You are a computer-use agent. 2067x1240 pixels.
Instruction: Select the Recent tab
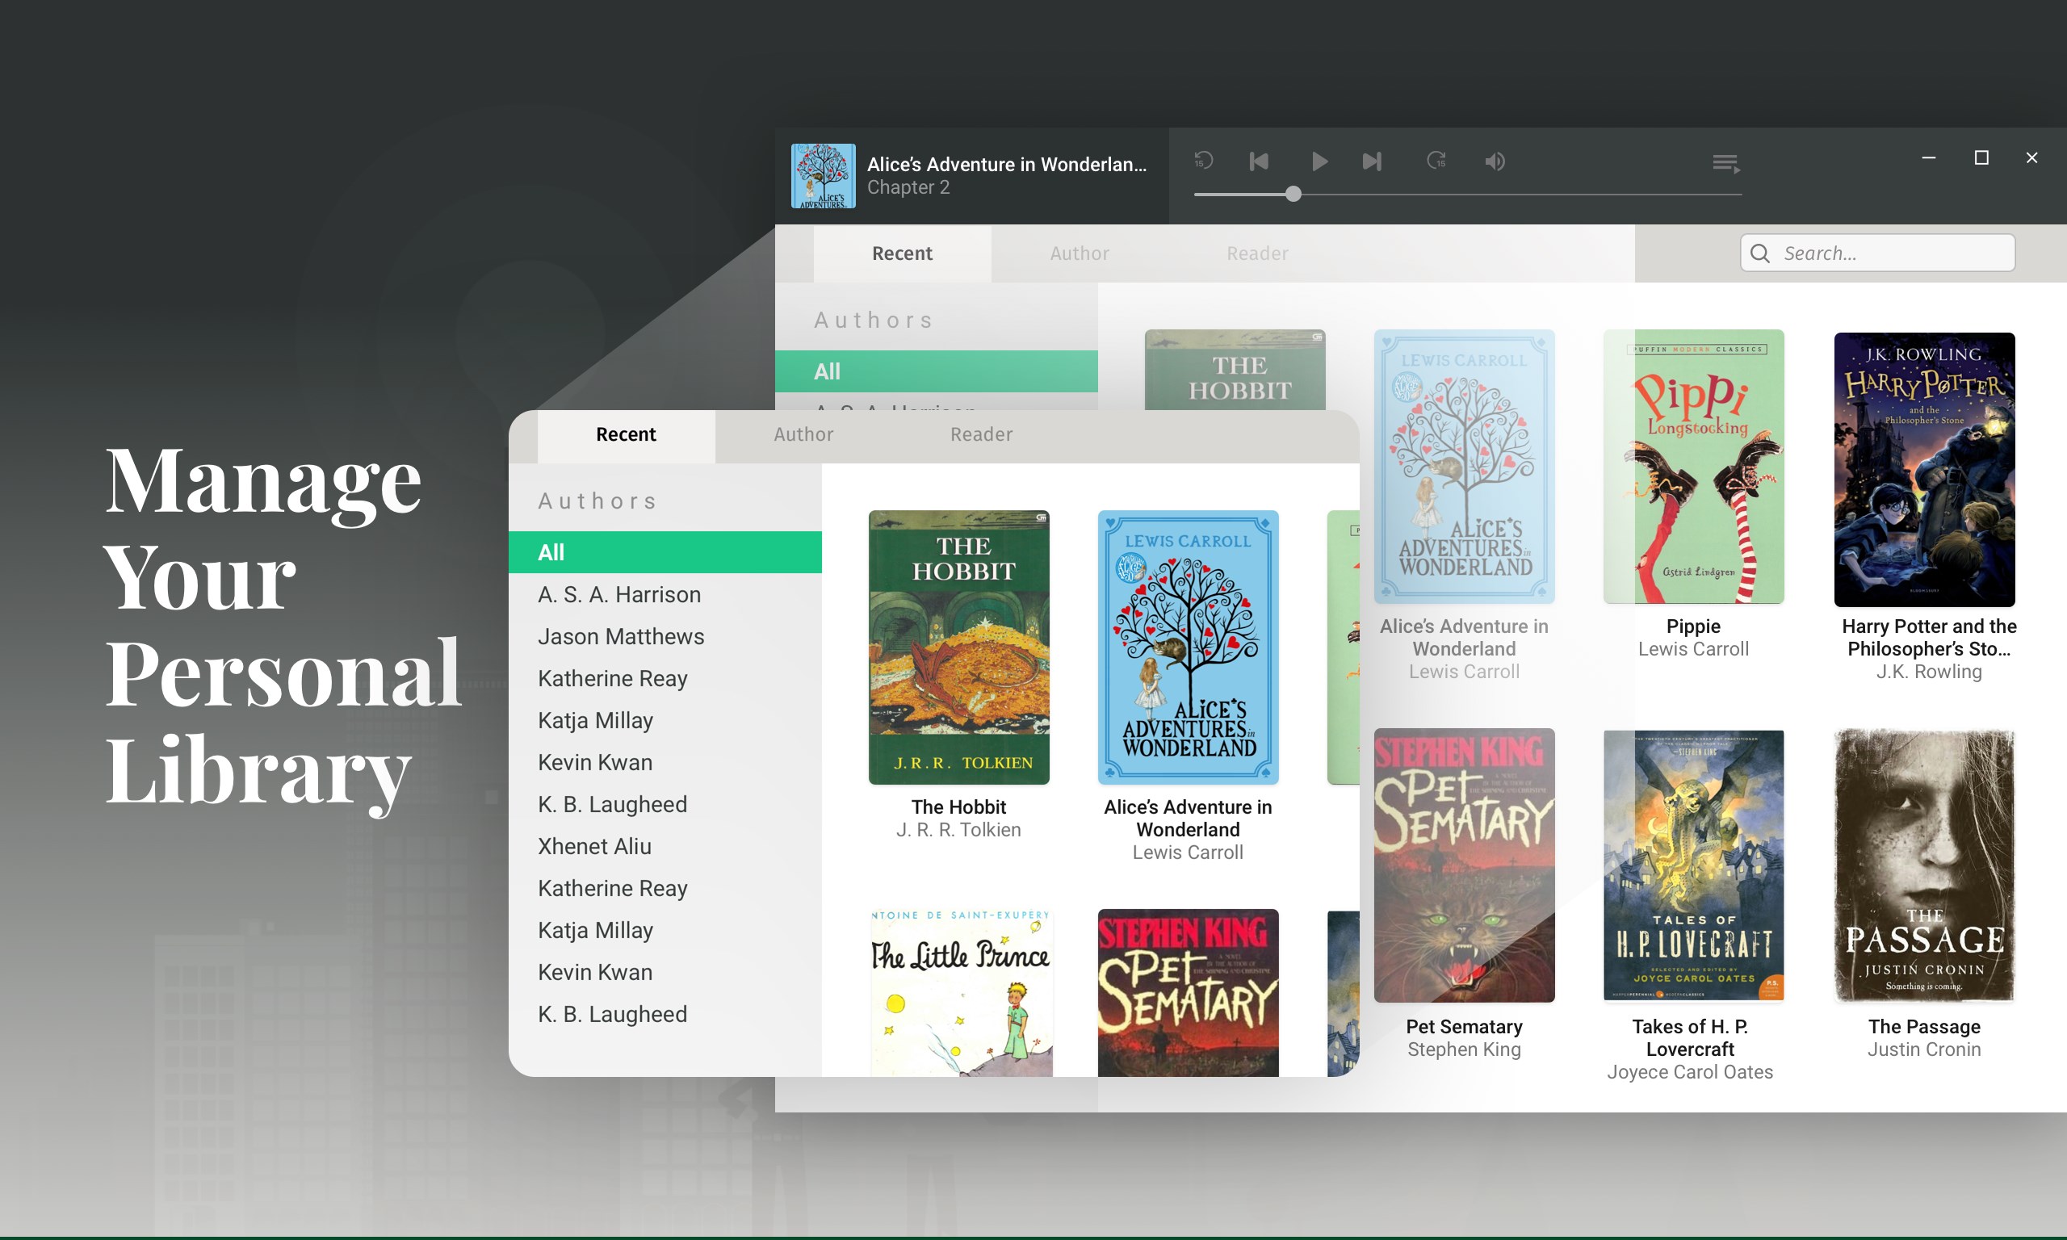[625, 434]
